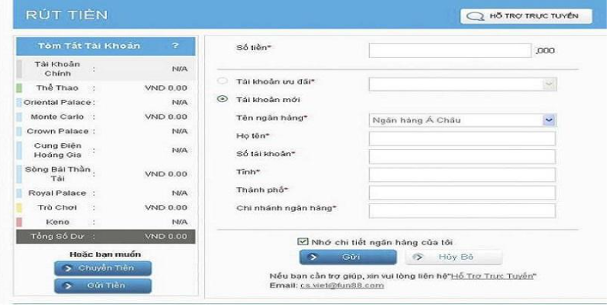Viewport: 616px width, 307px height.
Task: Click the Họ tên input field
Action: tap(462, 138)
